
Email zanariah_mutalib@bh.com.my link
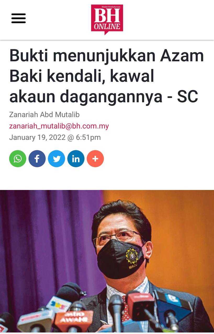point(59,126)
